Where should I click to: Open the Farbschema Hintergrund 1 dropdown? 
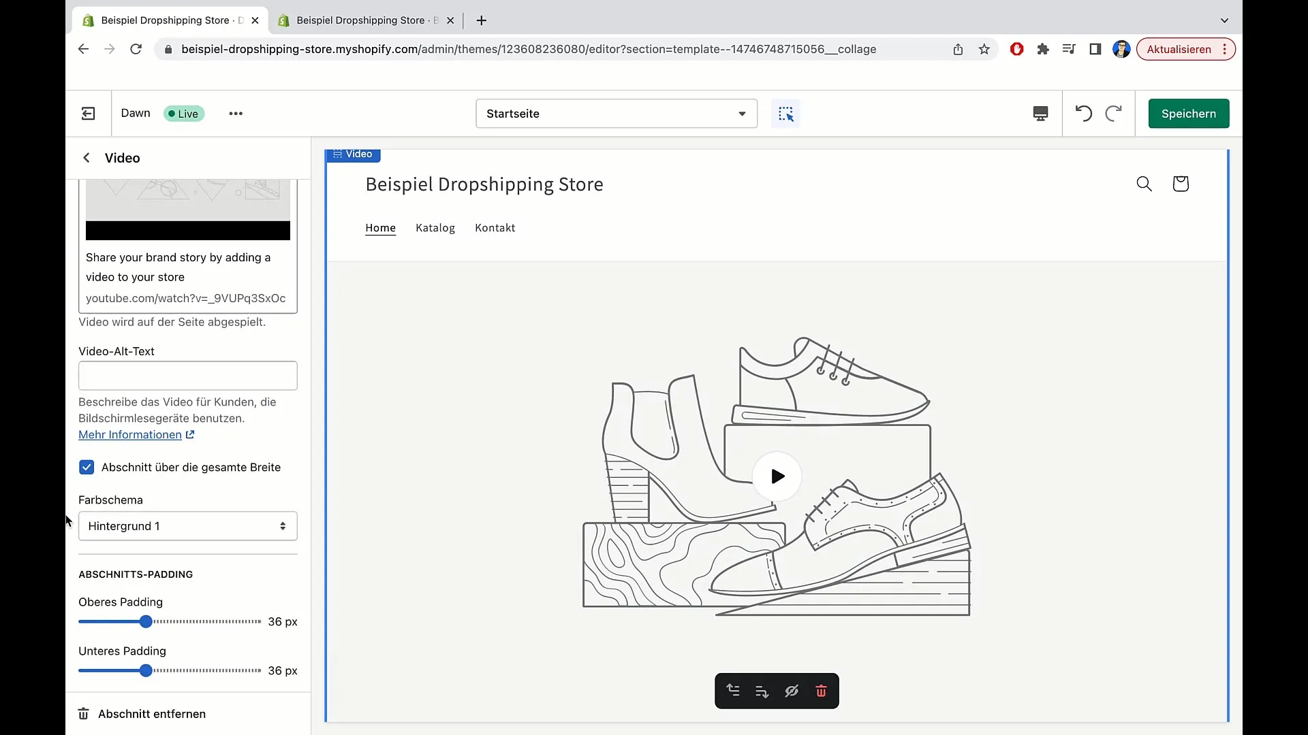coord(188,526)
